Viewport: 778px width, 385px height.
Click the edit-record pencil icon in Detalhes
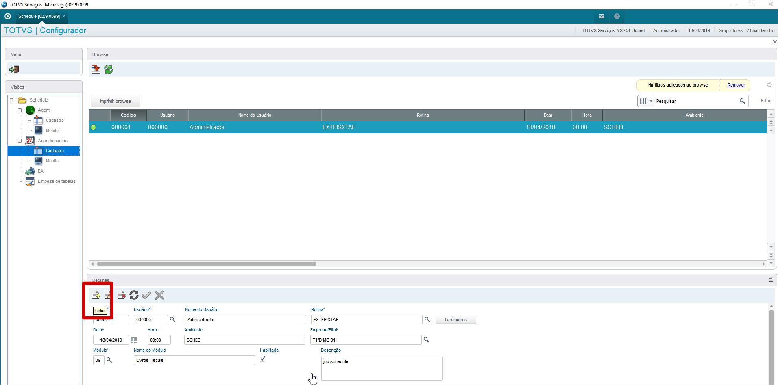point(108,295)
